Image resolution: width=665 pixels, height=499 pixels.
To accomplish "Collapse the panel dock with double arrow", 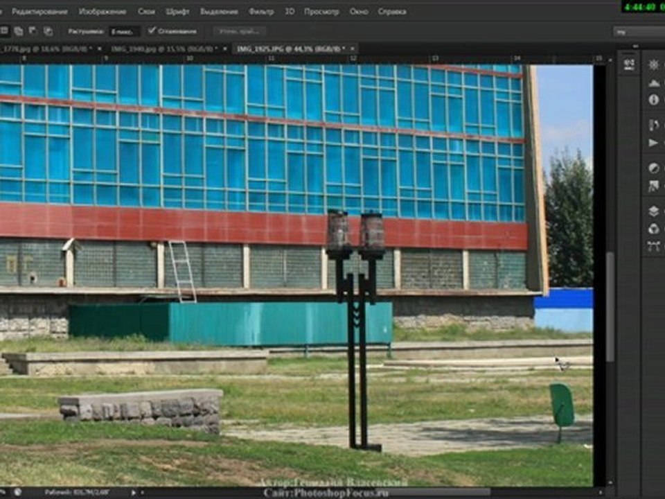I will click(x=635, y=46).
